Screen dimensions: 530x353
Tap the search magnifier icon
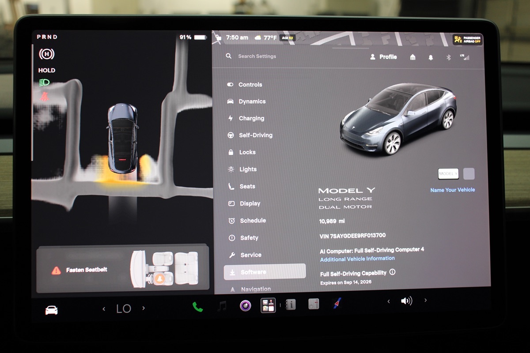(x=228, y=56)
